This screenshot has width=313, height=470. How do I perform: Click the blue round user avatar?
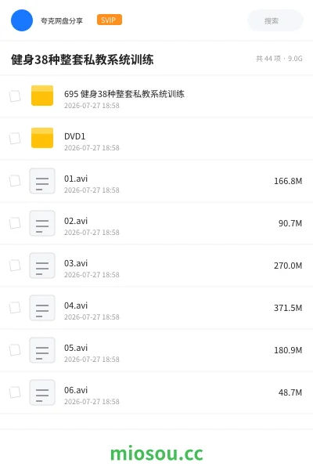pyautogui.click(x=22, y=20)
